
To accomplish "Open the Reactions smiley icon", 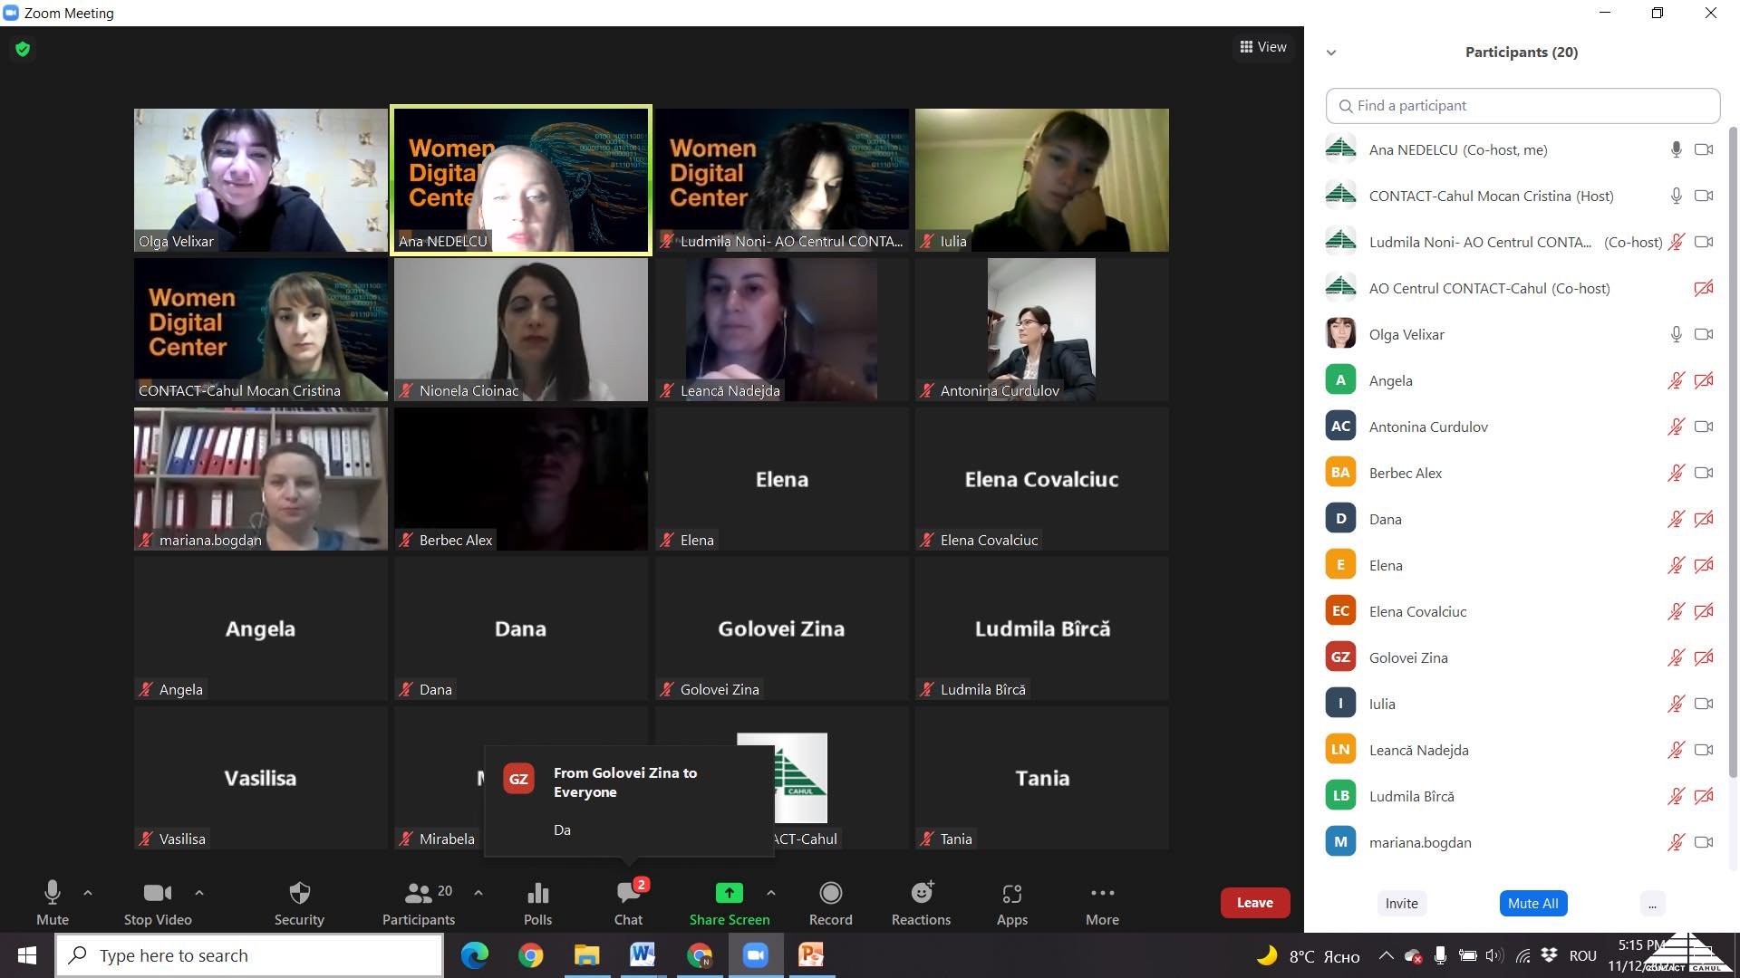I will 921,894.
